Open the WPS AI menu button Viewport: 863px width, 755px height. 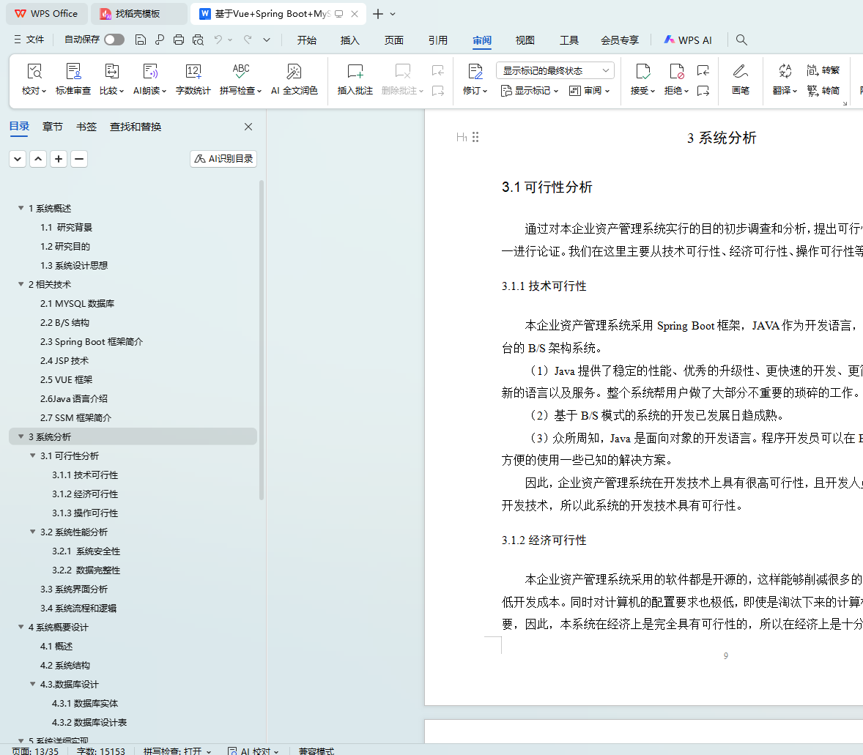[x=687, y=40]
